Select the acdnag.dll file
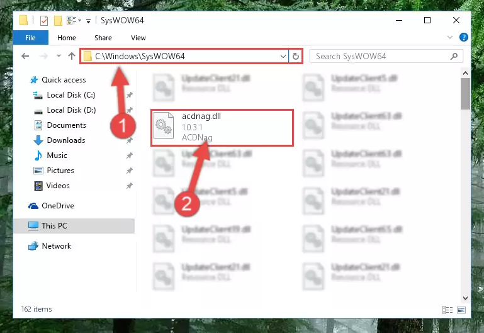This screenshot has width=484, height=333. (x=222, y=127)
